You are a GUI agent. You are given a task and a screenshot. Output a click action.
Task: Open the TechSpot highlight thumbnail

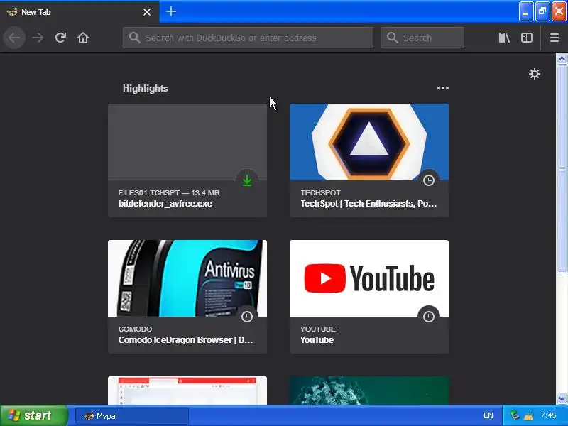pos(369,142)
